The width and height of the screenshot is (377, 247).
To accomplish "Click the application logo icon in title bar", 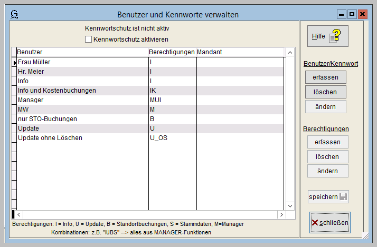I will [x=14, y=14].
